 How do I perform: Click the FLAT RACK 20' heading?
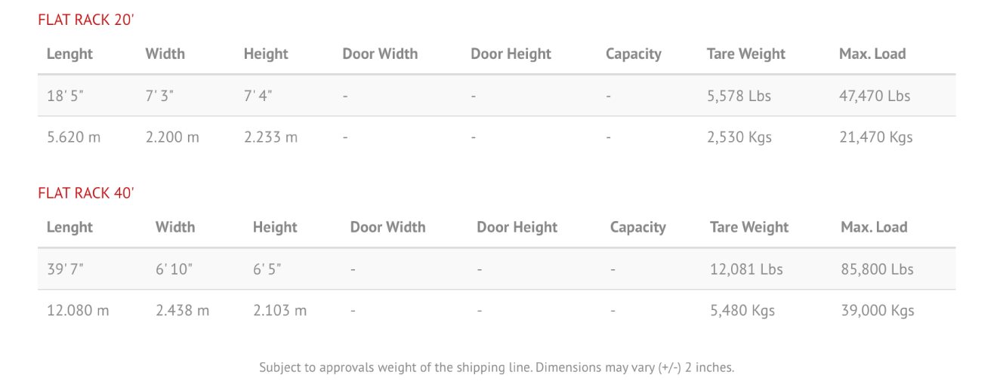[86, 20]
